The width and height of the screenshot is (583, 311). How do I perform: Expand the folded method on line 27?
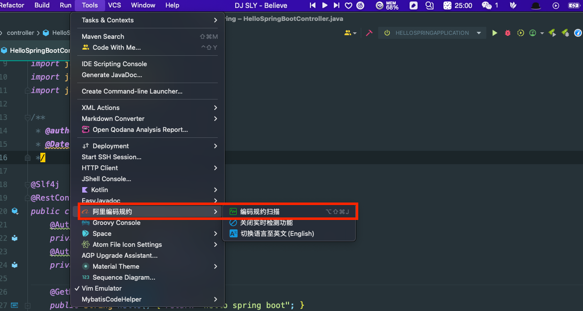click(27, 305)
